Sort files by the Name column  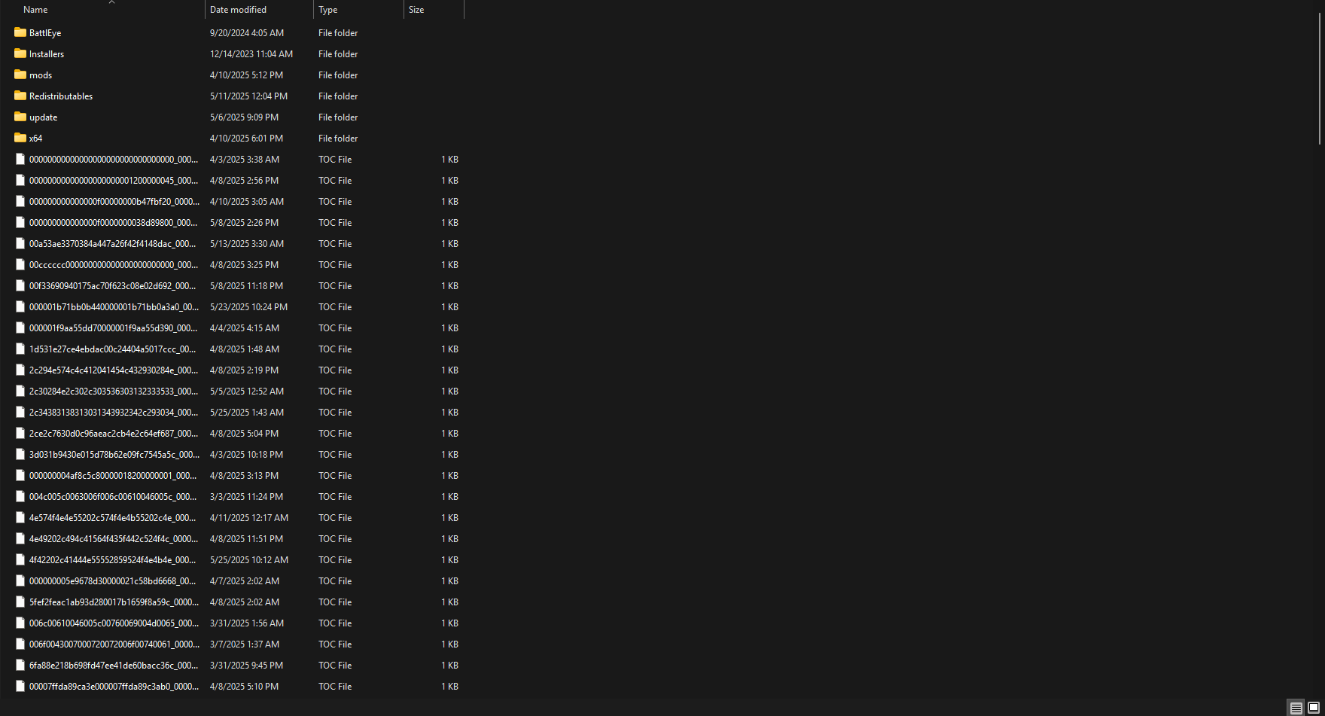coord(35,10)
